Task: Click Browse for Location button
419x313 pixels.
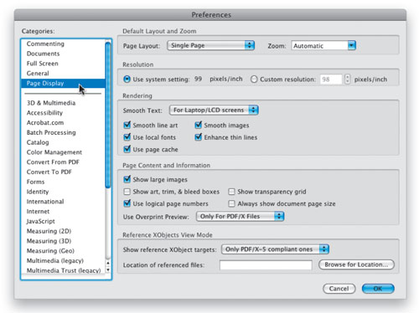Action: point(356,264)
